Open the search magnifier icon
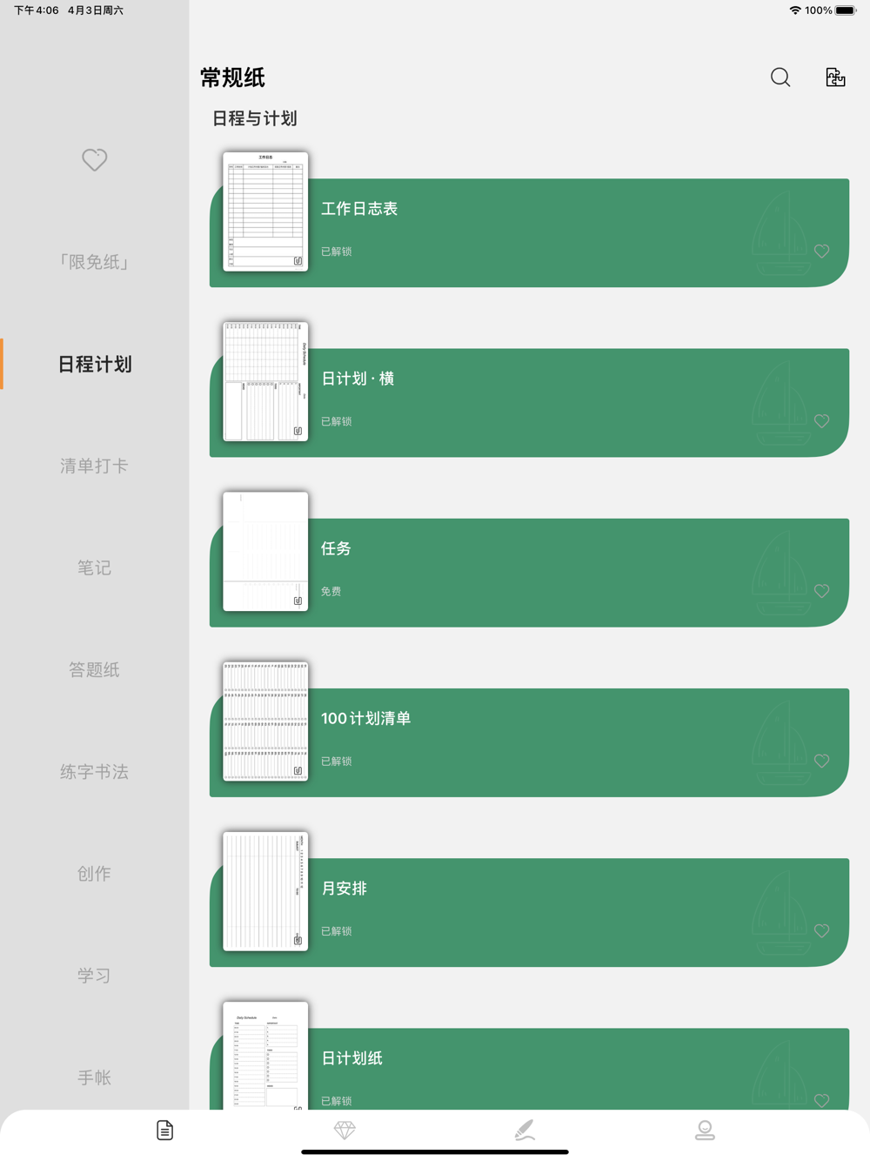Image resolution: width=870 pixels, height=1161 pixels. click(x=780, y=77)
